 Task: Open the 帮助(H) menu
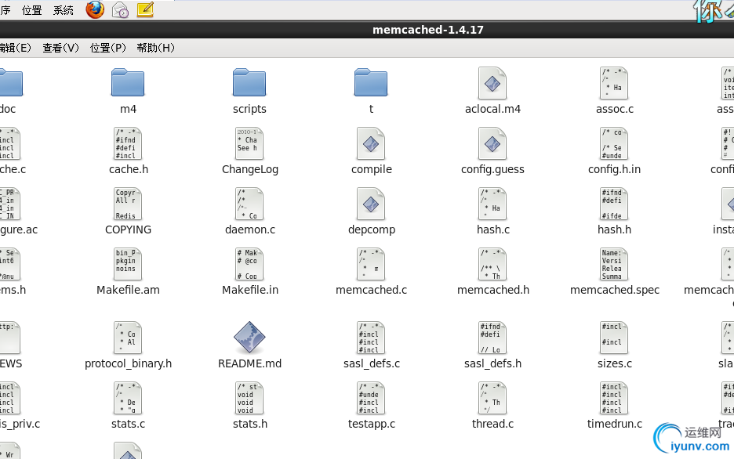(155, 48)
